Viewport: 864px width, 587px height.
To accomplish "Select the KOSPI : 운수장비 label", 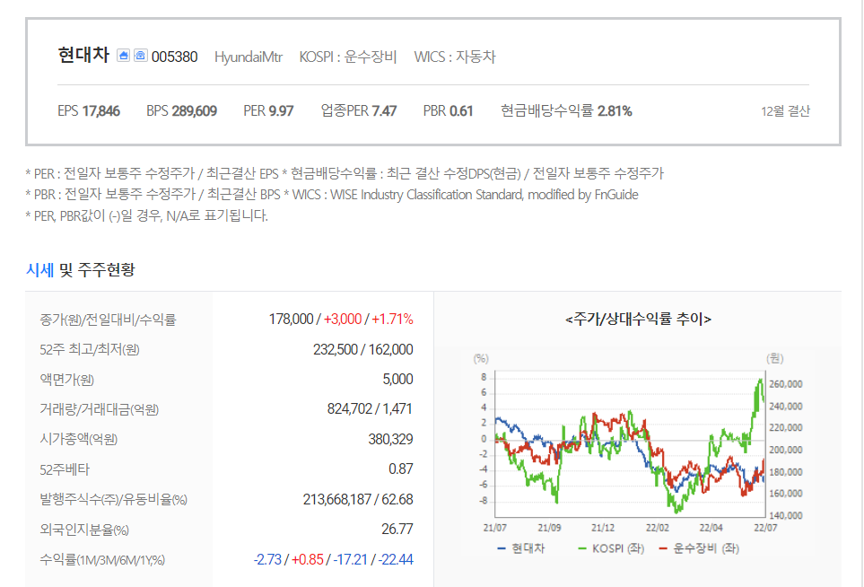I will [348, 57].
